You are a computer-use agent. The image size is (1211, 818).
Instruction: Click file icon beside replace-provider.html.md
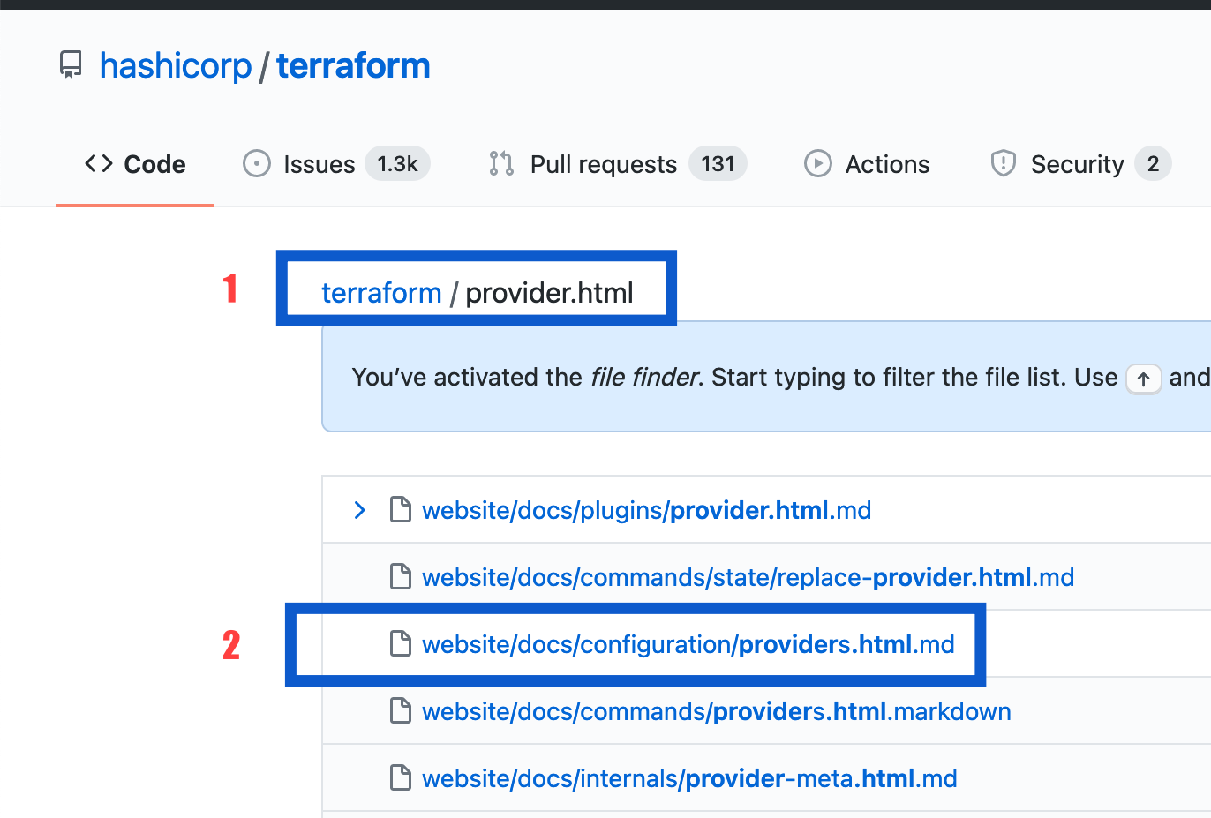(x=401, y=577)
